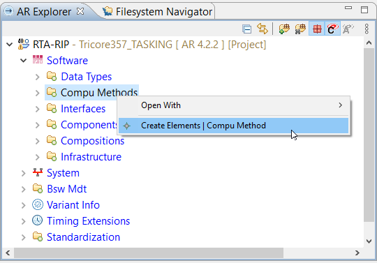
Task: Click the Link with Editor arrows icon
Action: tap(263, 29)
